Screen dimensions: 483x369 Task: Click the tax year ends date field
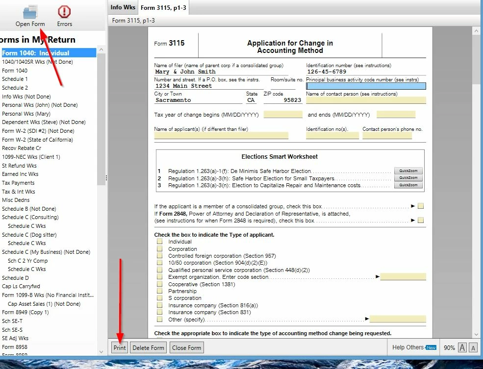tap(396, 114)
